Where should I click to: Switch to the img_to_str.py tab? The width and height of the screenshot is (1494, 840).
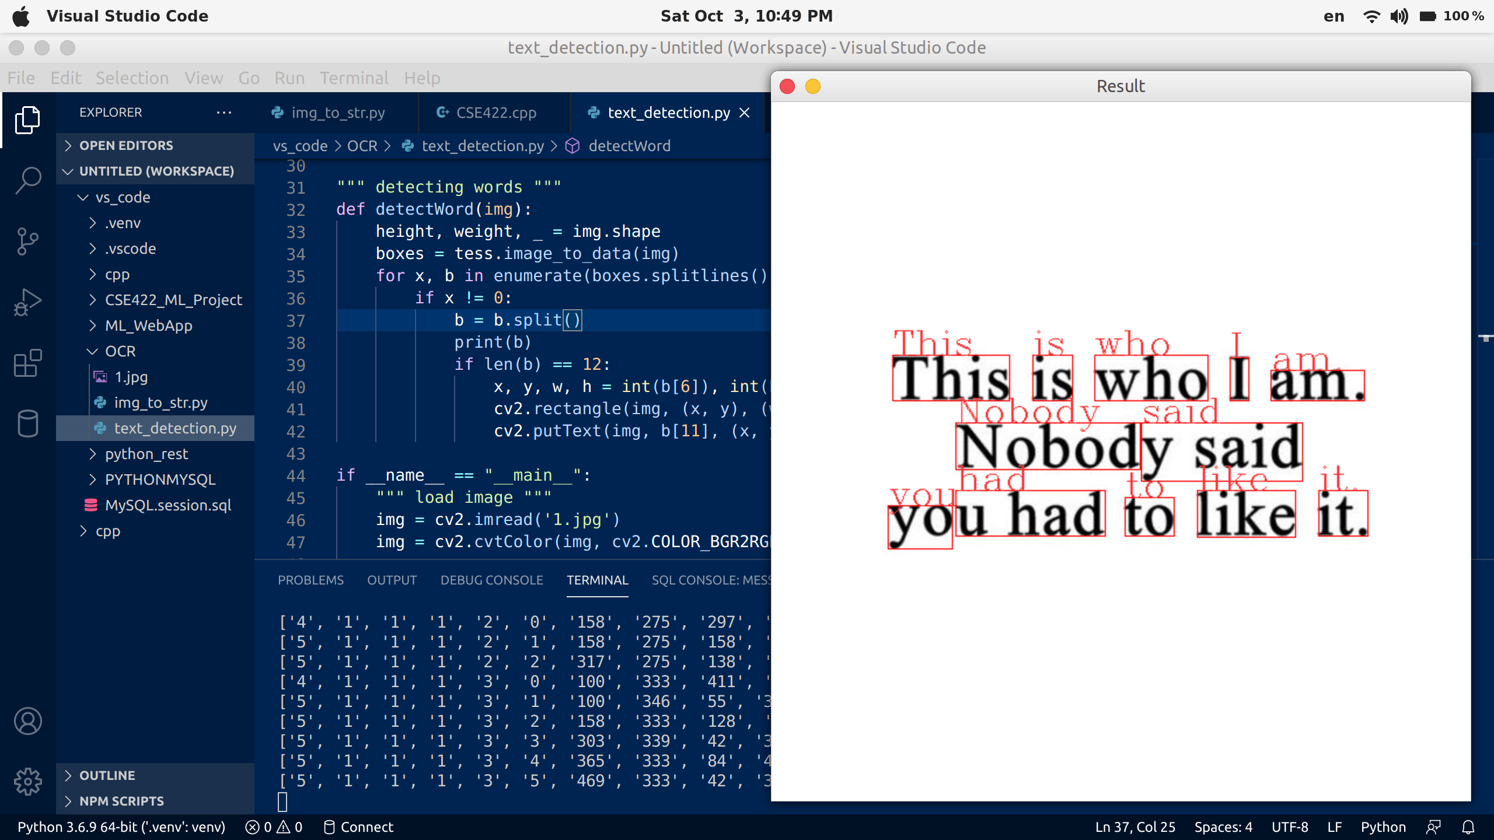(338, 113)
